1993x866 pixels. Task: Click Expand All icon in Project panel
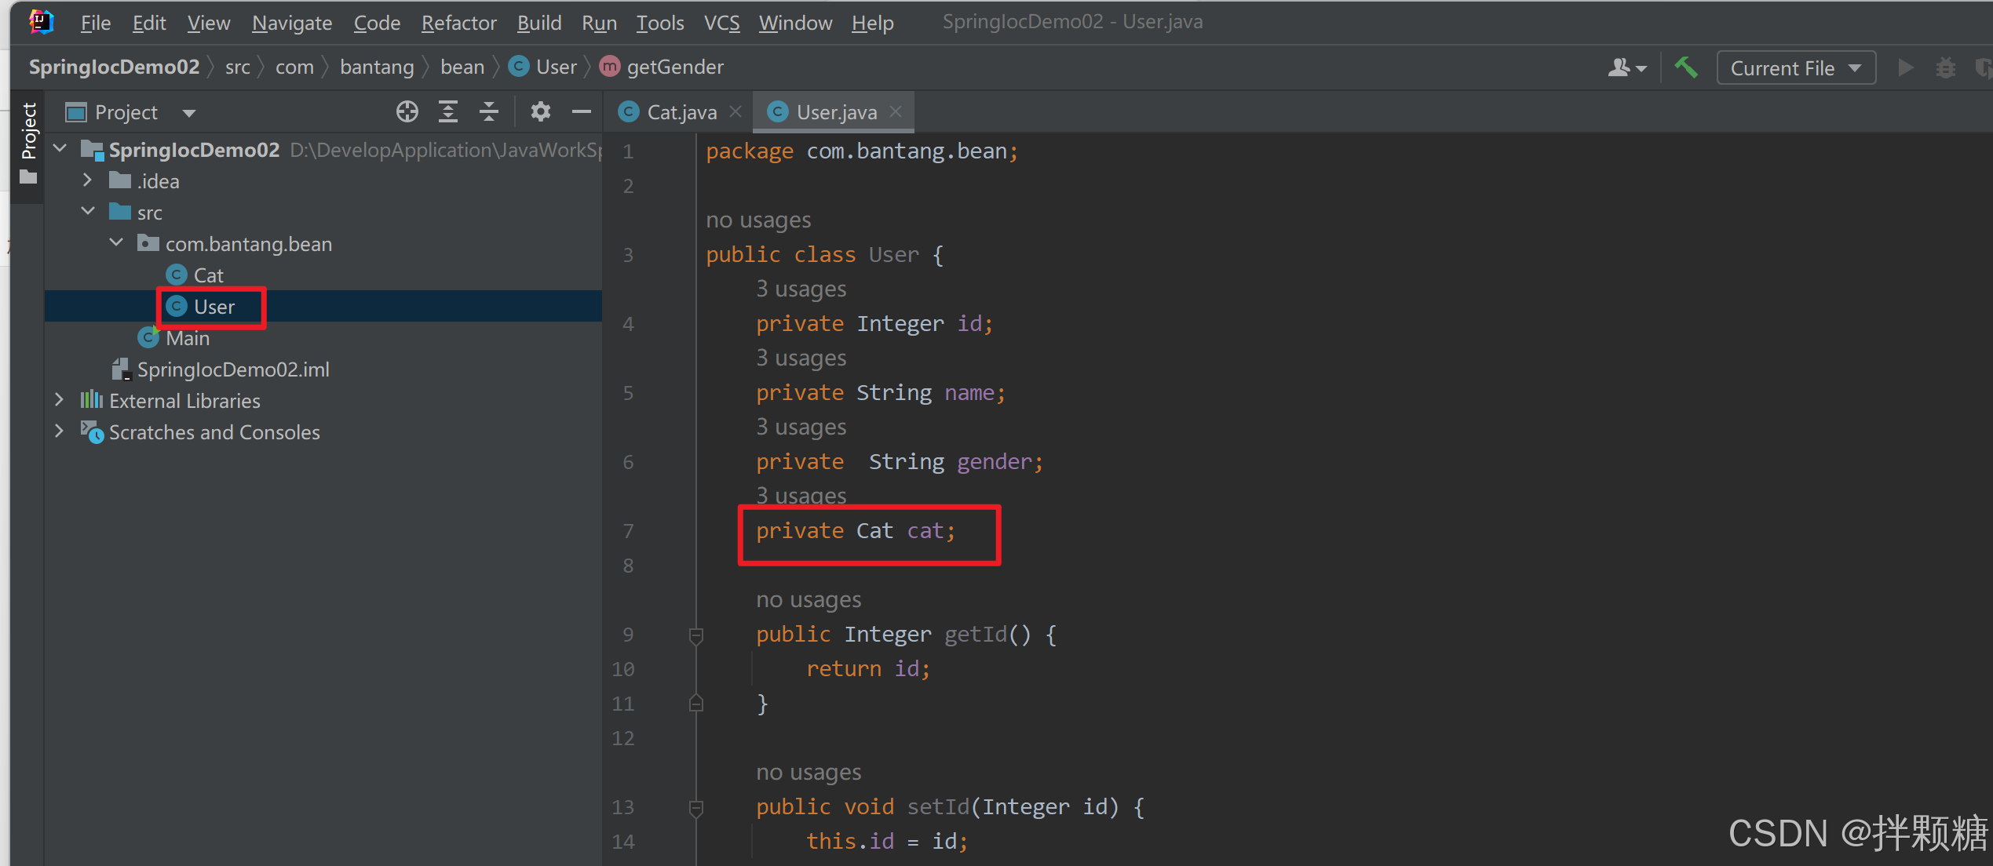coord(447,112)
